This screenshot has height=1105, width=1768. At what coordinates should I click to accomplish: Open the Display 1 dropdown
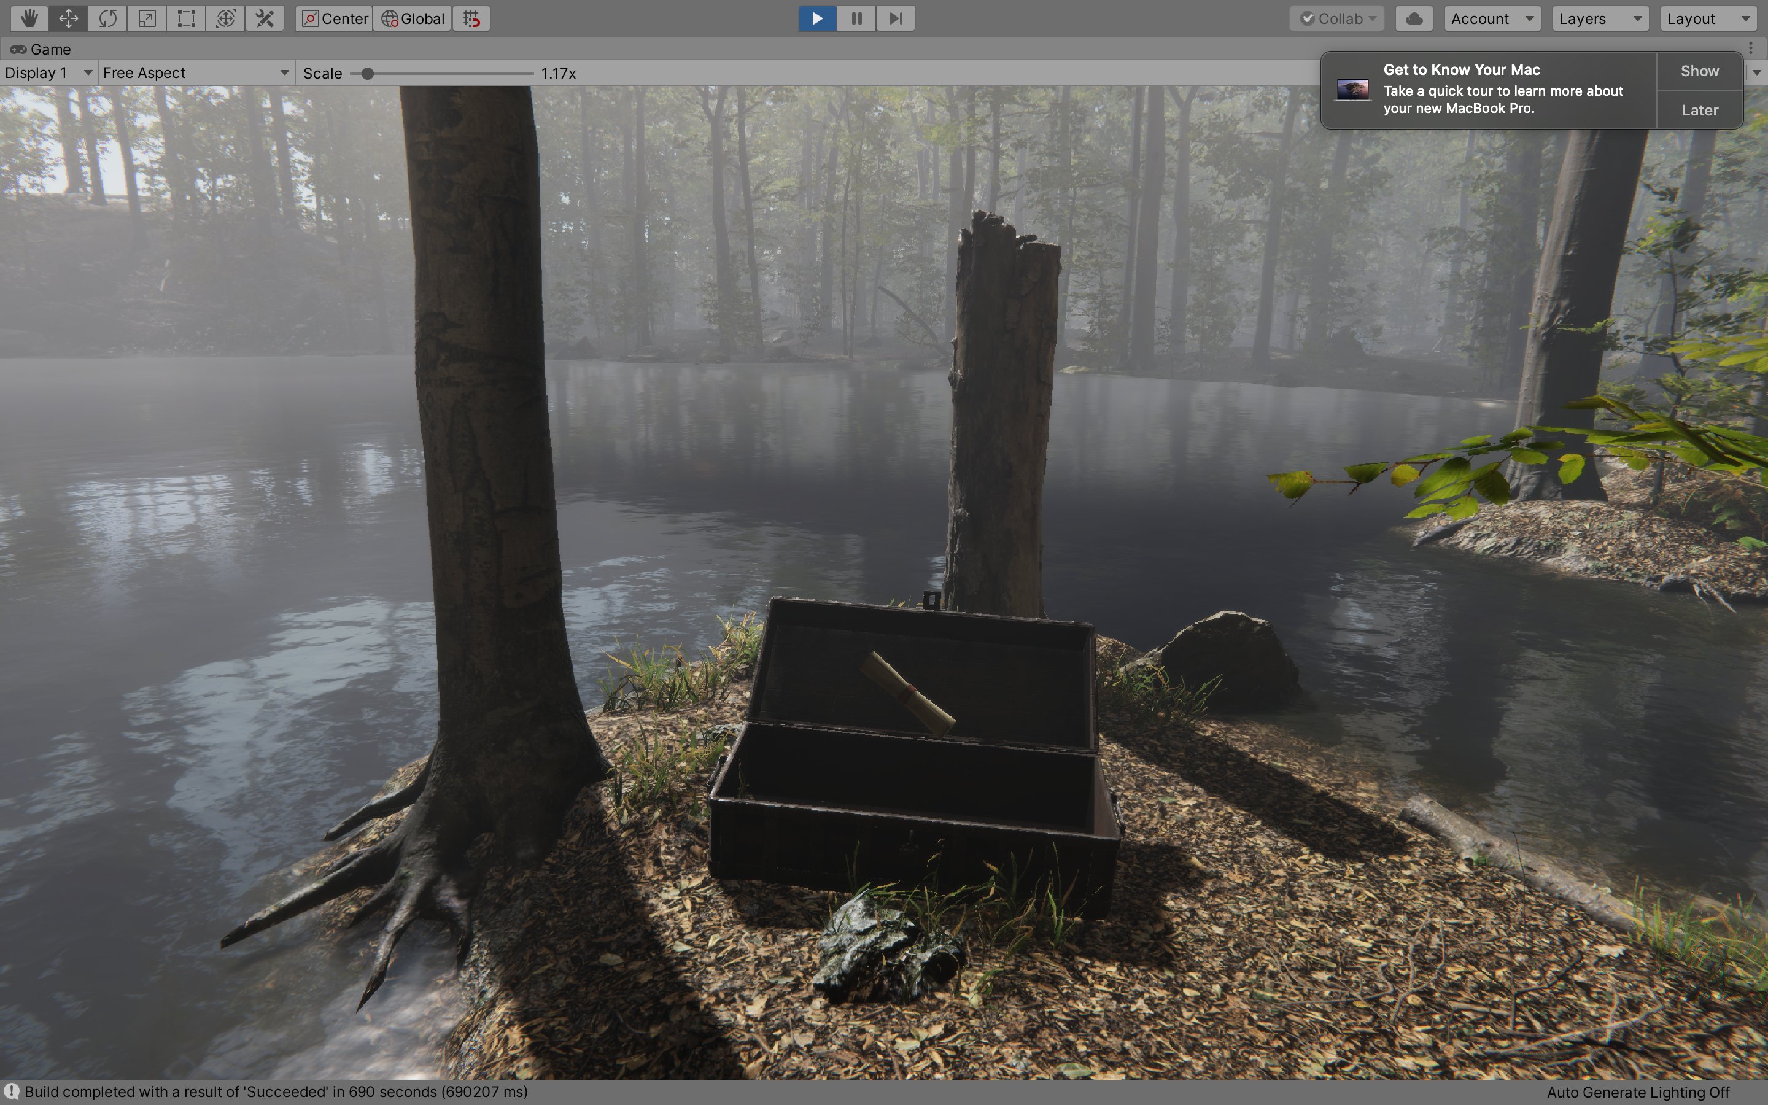point(48,72)
